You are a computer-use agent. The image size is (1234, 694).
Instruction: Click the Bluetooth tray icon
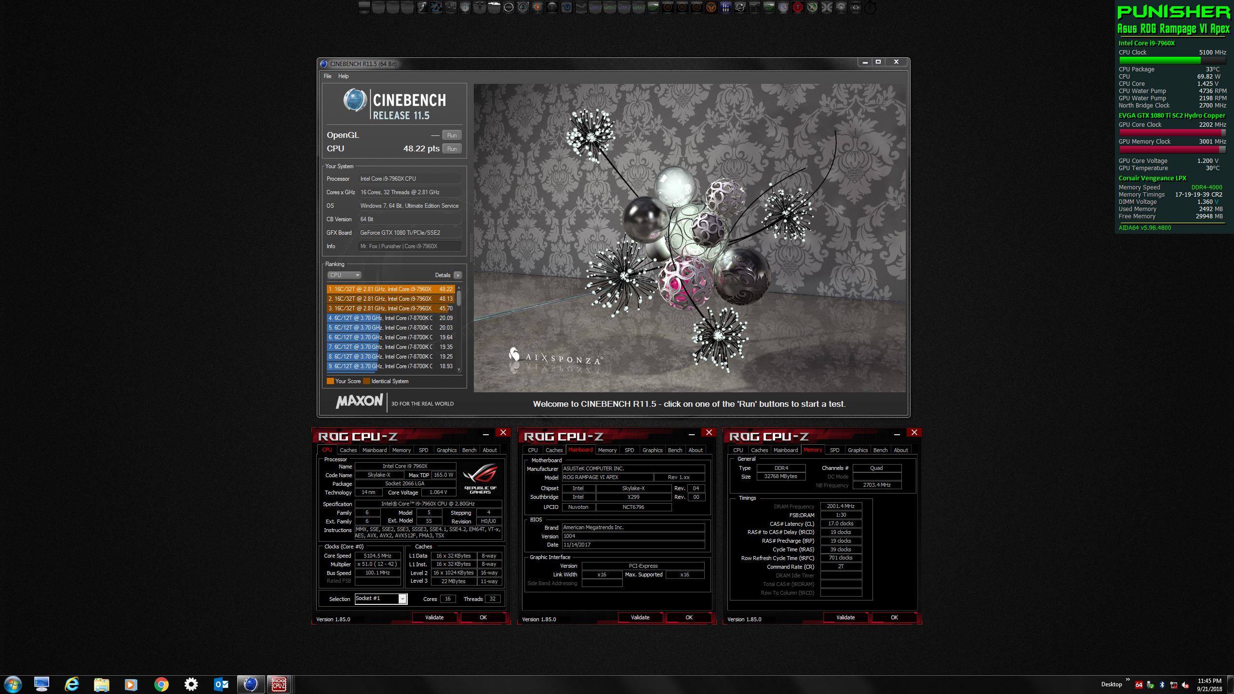pos(1162,685)
